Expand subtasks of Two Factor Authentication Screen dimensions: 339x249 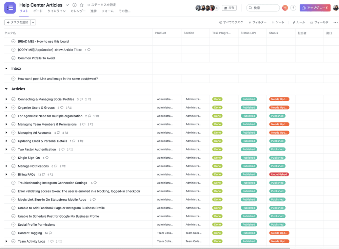coord(6,150)
